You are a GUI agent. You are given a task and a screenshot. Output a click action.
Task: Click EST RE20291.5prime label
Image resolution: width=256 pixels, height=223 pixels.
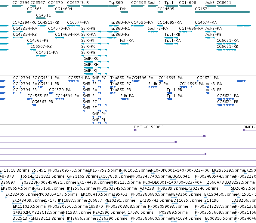tap(120, 200)
